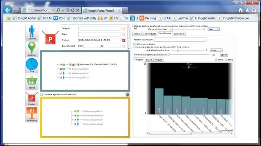Open the Customer dimension panel
Image resolution: width=261 pixels, height=146 pixels.
click(32, 32)
